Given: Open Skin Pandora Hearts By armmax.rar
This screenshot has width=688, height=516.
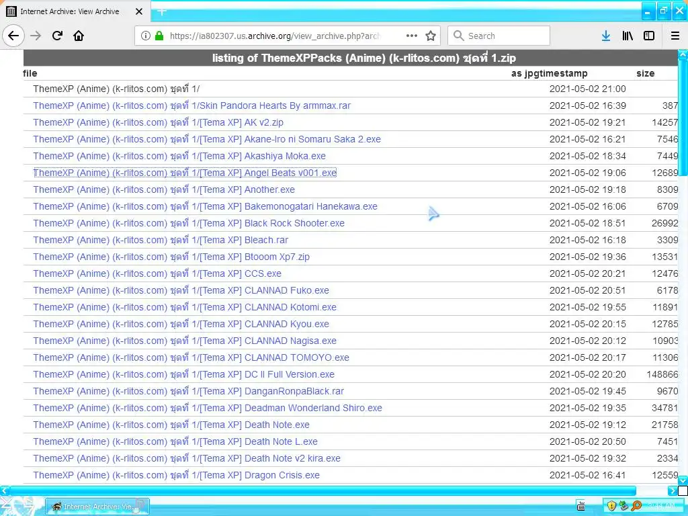Looking at the screenshot, I should pos(191,105).
